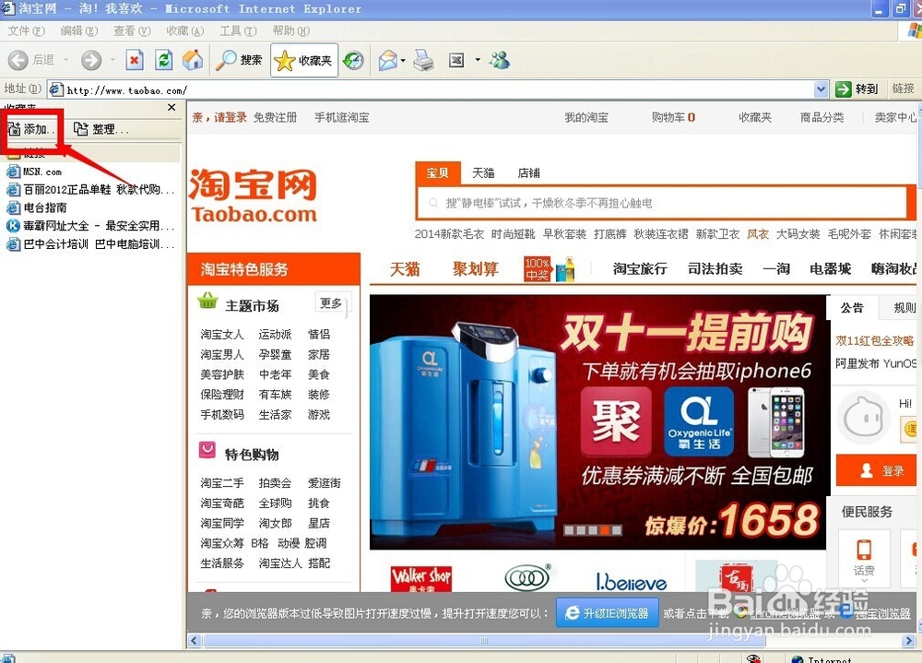The image size is (922, 663).
Task: Select the 宝贝 search tab
Action: [437, 173]
